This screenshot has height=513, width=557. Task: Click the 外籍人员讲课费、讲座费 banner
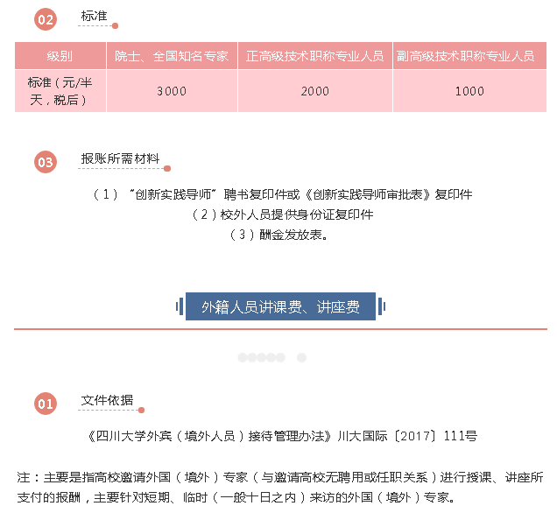pos(280,306)
